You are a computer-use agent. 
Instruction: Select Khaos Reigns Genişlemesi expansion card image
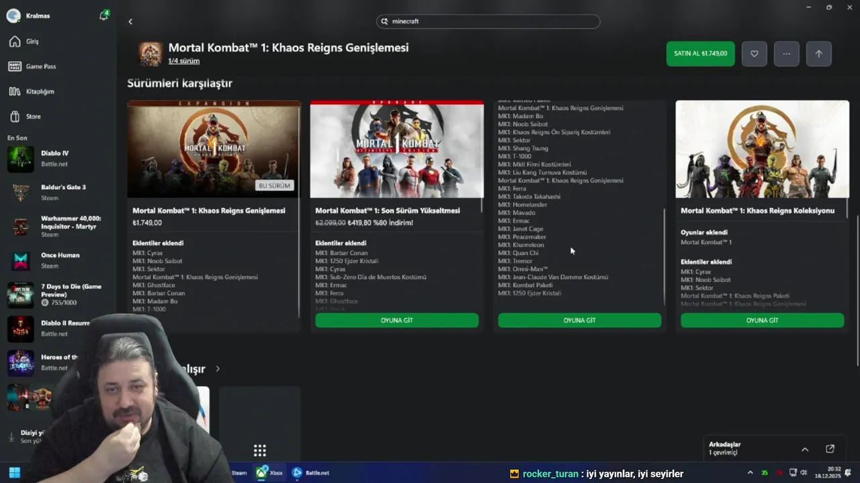214,149
